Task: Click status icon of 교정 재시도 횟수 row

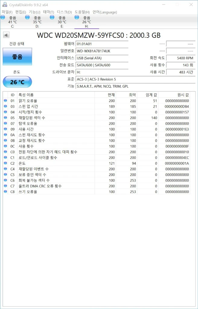Action: (5, 141)
